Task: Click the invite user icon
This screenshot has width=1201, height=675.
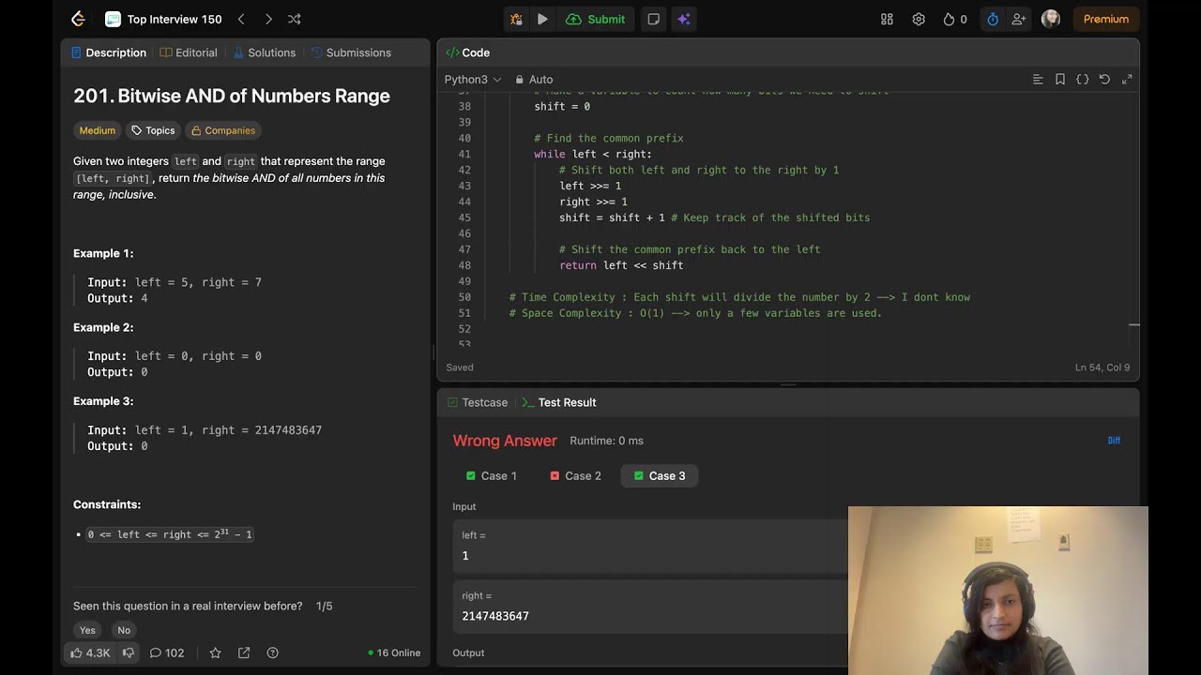Action: (1019, 19)
